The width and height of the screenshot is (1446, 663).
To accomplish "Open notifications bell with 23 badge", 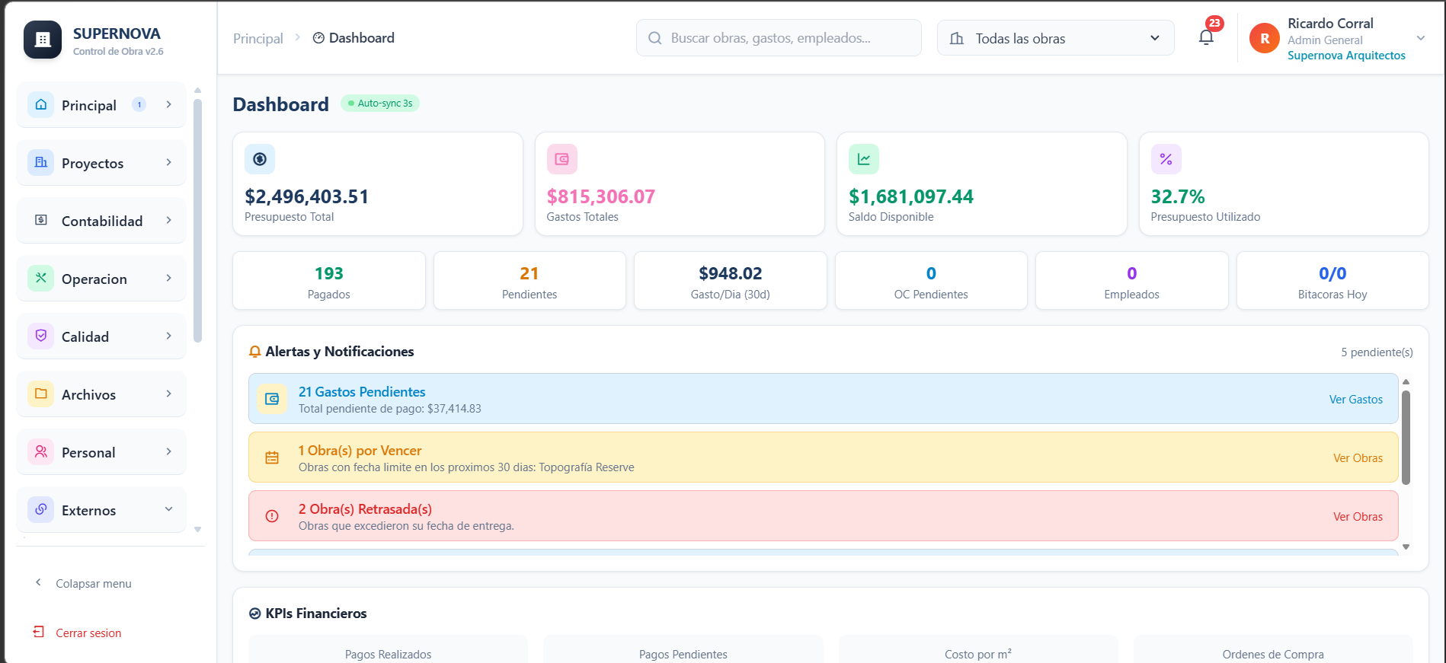I will click(x=1206, y=37).
